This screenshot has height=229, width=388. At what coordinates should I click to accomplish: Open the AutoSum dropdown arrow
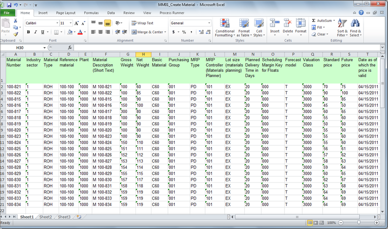click(x=333, y=21)
